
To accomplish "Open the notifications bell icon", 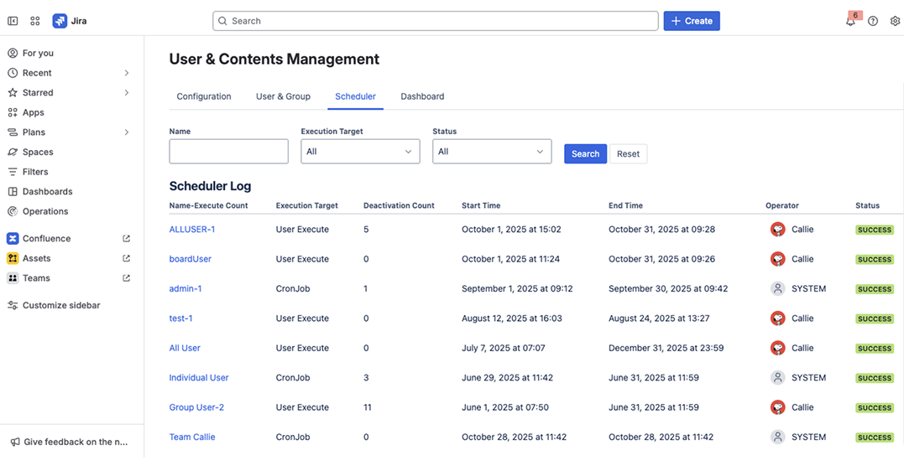I will 850,22.
